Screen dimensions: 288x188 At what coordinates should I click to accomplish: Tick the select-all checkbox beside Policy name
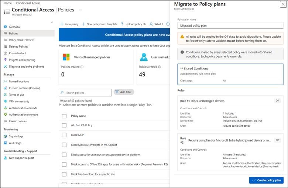click(x=64, y=116)
